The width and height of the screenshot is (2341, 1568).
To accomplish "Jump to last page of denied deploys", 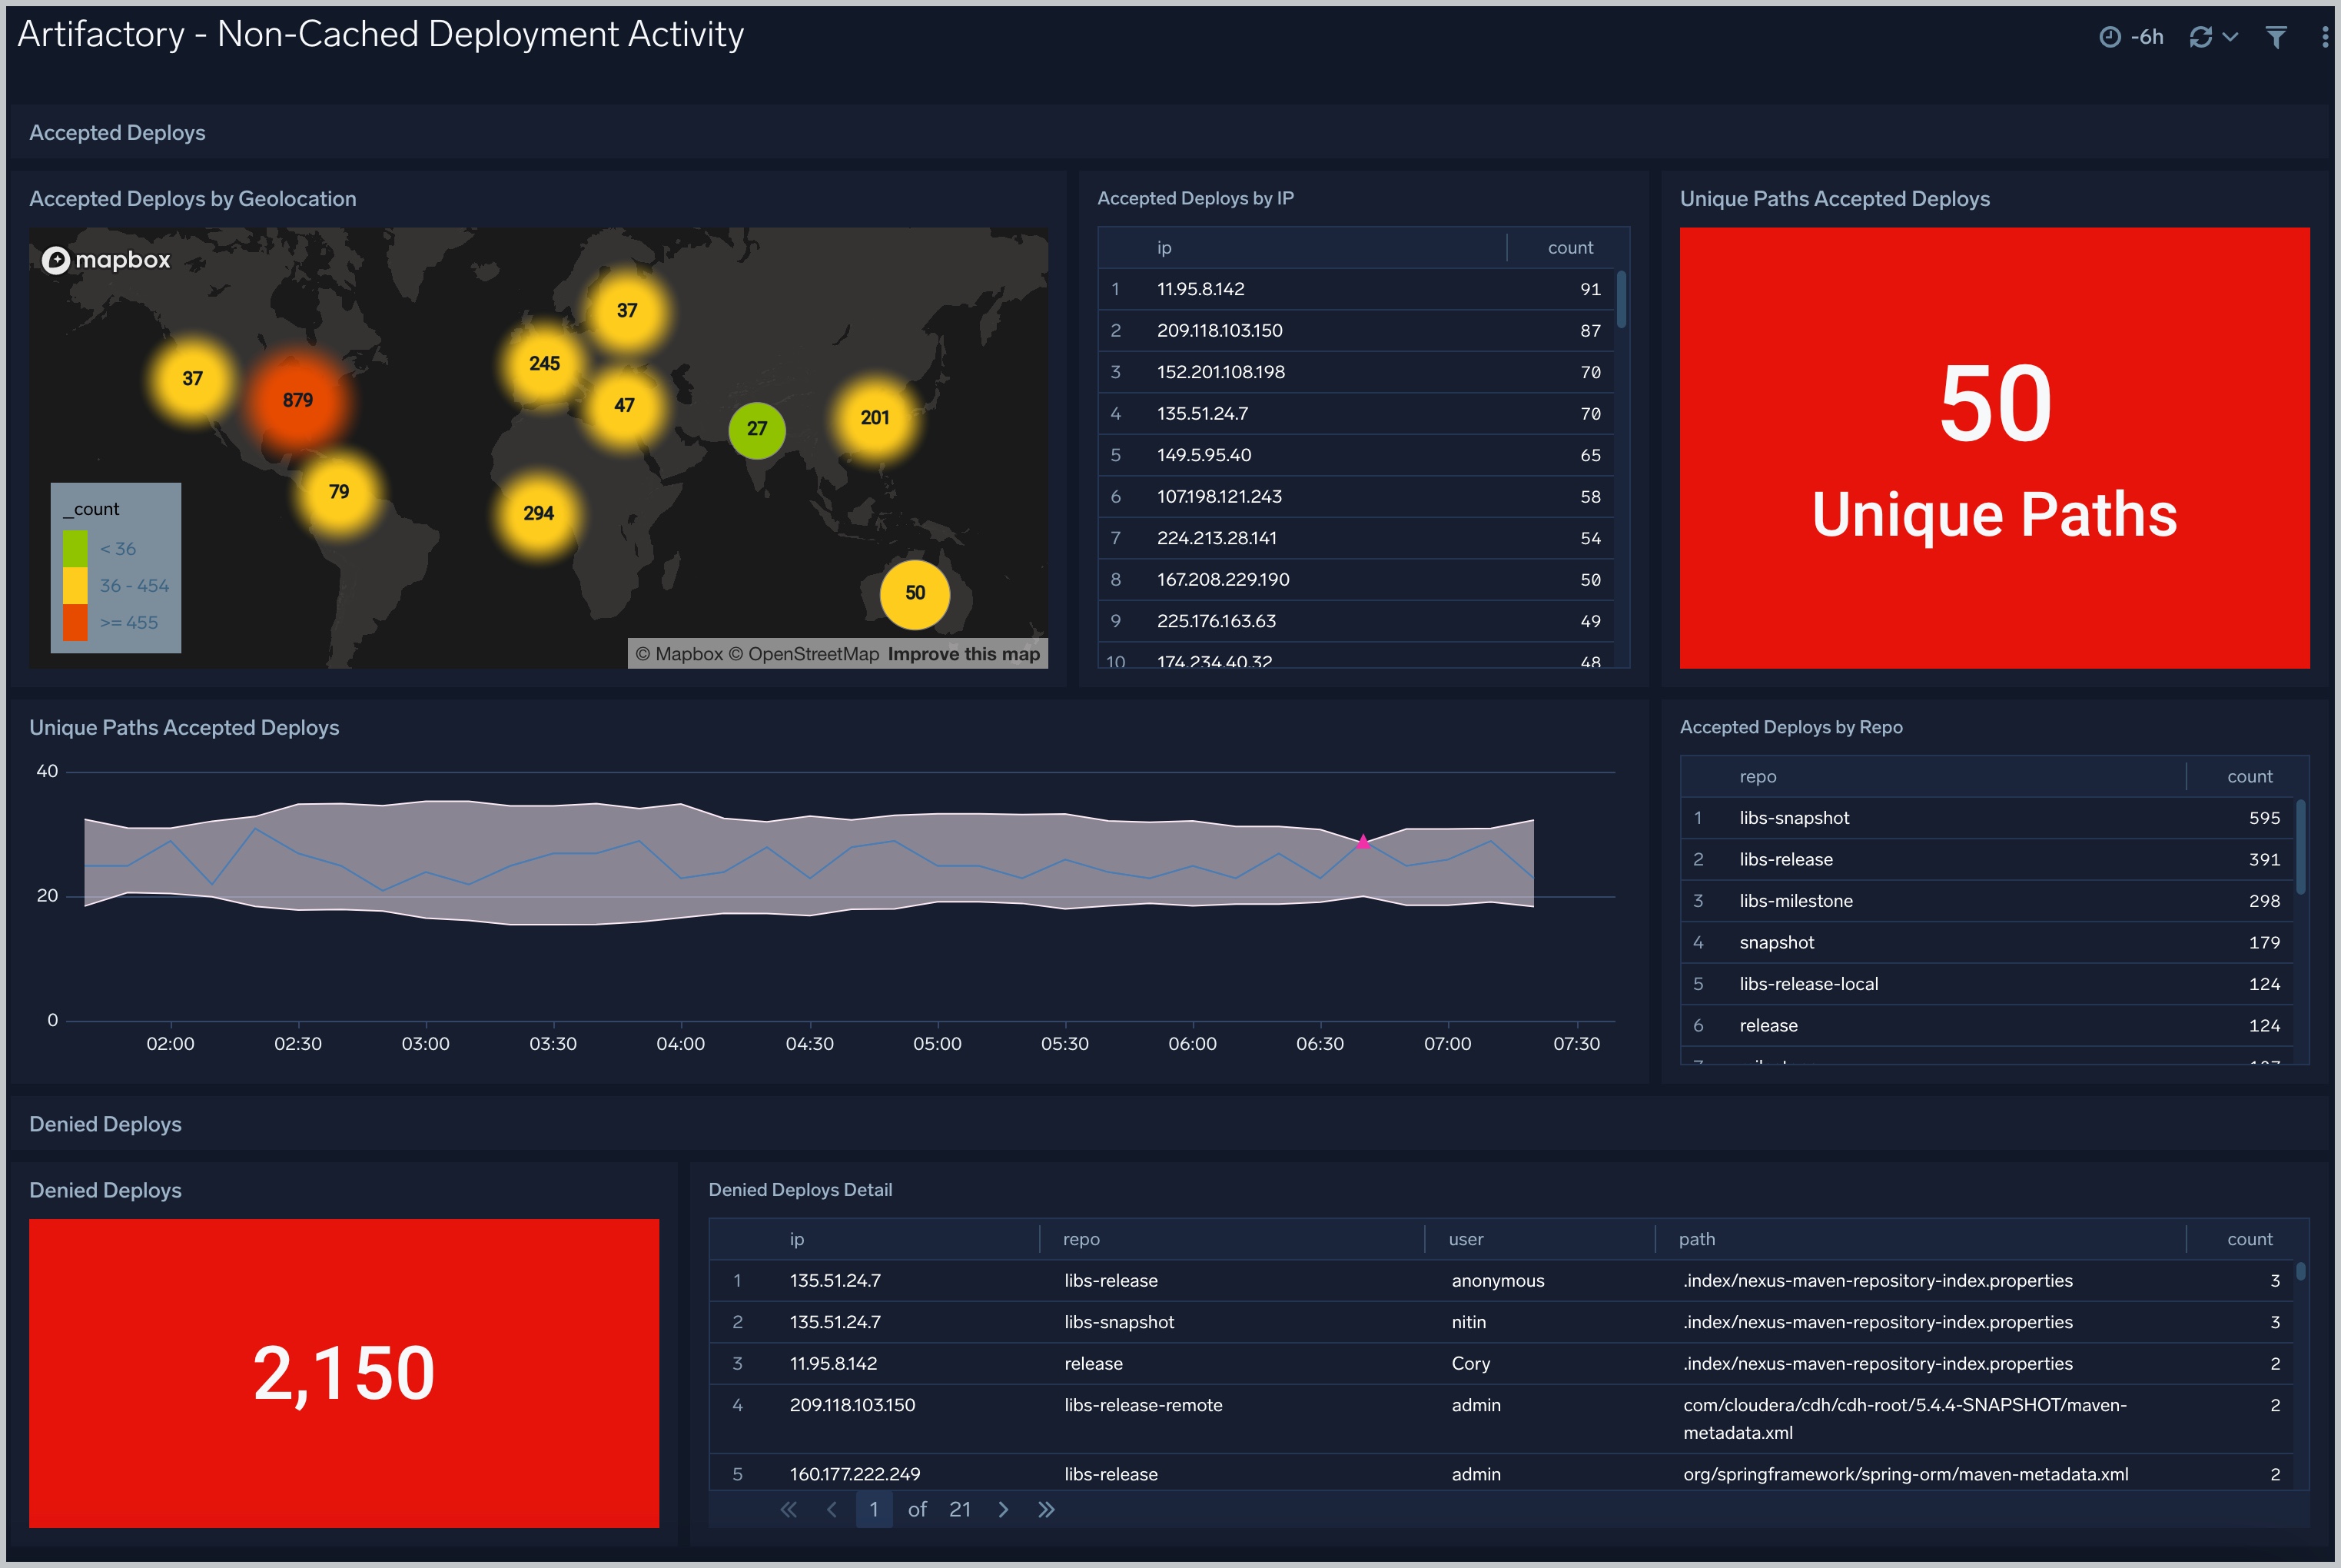I will click(x=1046, y=1509).
